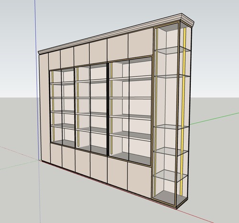Select the leftmost upper cabinet door panel
Image resolution: width=239 pixels, height=223 pixels.
pyautogui.click(x=54, y=61)
